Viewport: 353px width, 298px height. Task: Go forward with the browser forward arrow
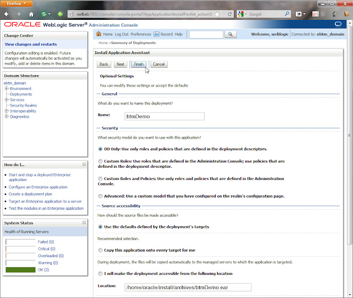pyautogui.click(x=19, y=14)
